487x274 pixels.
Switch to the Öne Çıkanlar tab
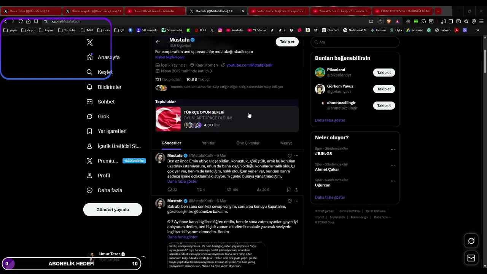point(248,143)
